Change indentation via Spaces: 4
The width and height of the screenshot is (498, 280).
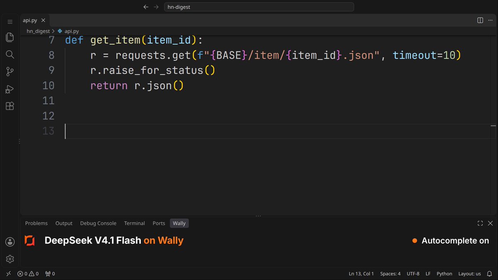coord(391,274)
